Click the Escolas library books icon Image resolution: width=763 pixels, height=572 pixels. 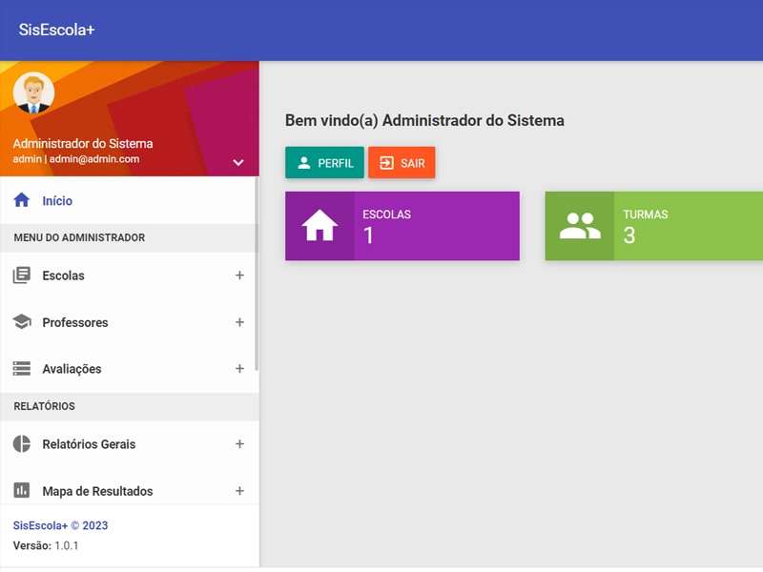(21, 276)
